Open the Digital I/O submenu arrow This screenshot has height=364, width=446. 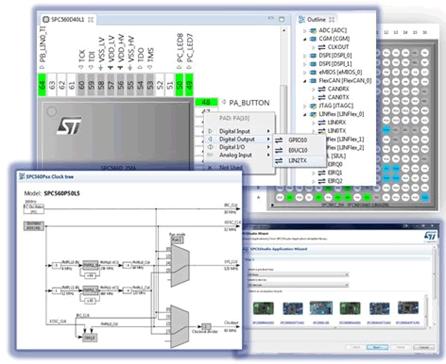click(x=268, y=147)
